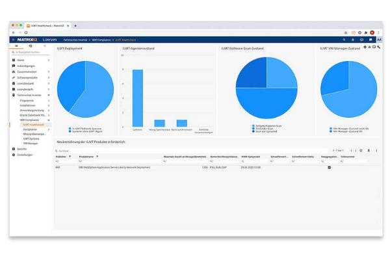Refresh the ILMT-Produkte table
The image size is (390, 260).
click(361, 151)
